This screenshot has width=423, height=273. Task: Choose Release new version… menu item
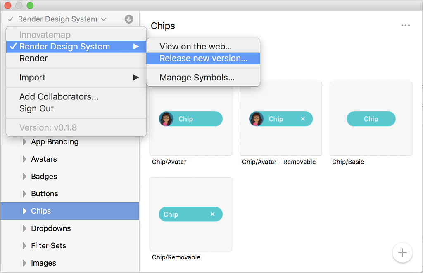(x=203, y=59)
